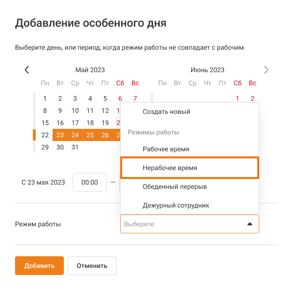Click the orange week marker beside May 22
The width and height of the screenshot is (293, 290).
coord(34,135)
